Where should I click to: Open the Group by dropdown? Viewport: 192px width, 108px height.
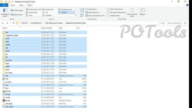pos(91,9)
